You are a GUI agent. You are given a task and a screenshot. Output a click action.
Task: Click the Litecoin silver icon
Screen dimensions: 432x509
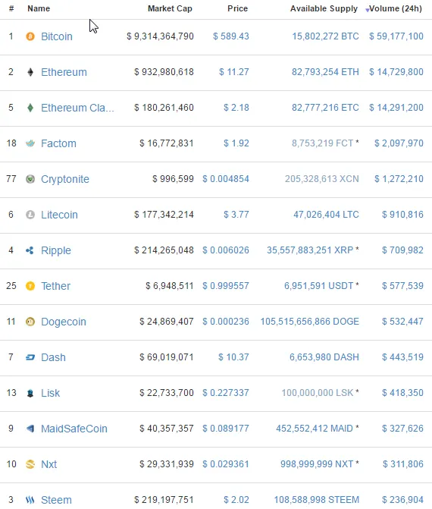(30, 215)
